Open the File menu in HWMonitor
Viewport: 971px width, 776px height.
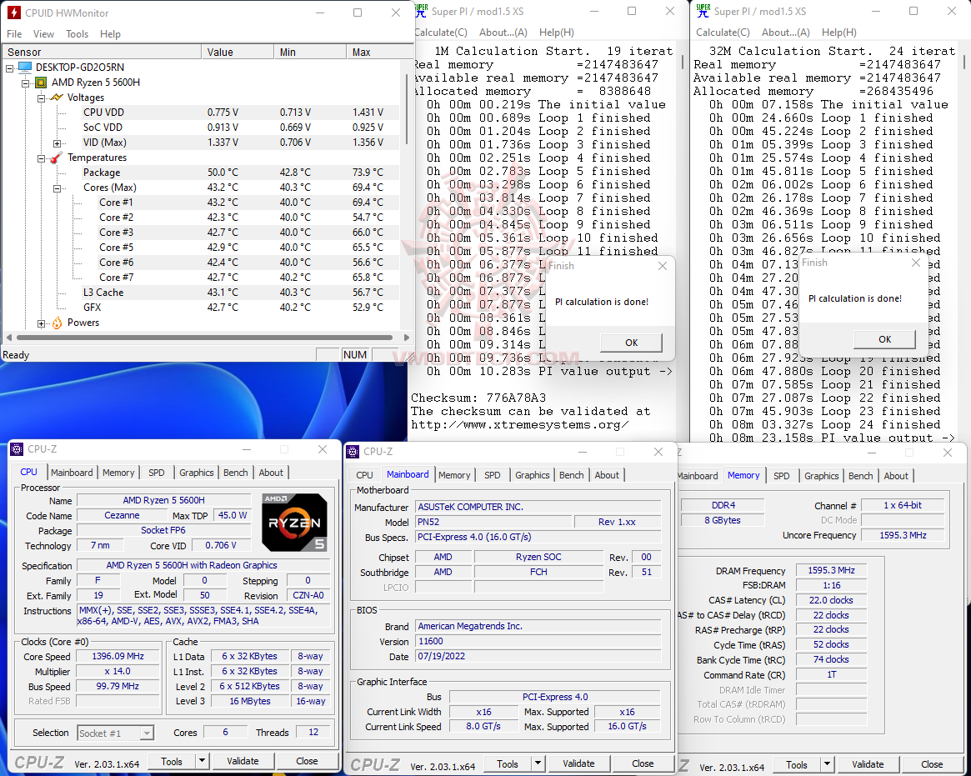[x=14, y=34]
